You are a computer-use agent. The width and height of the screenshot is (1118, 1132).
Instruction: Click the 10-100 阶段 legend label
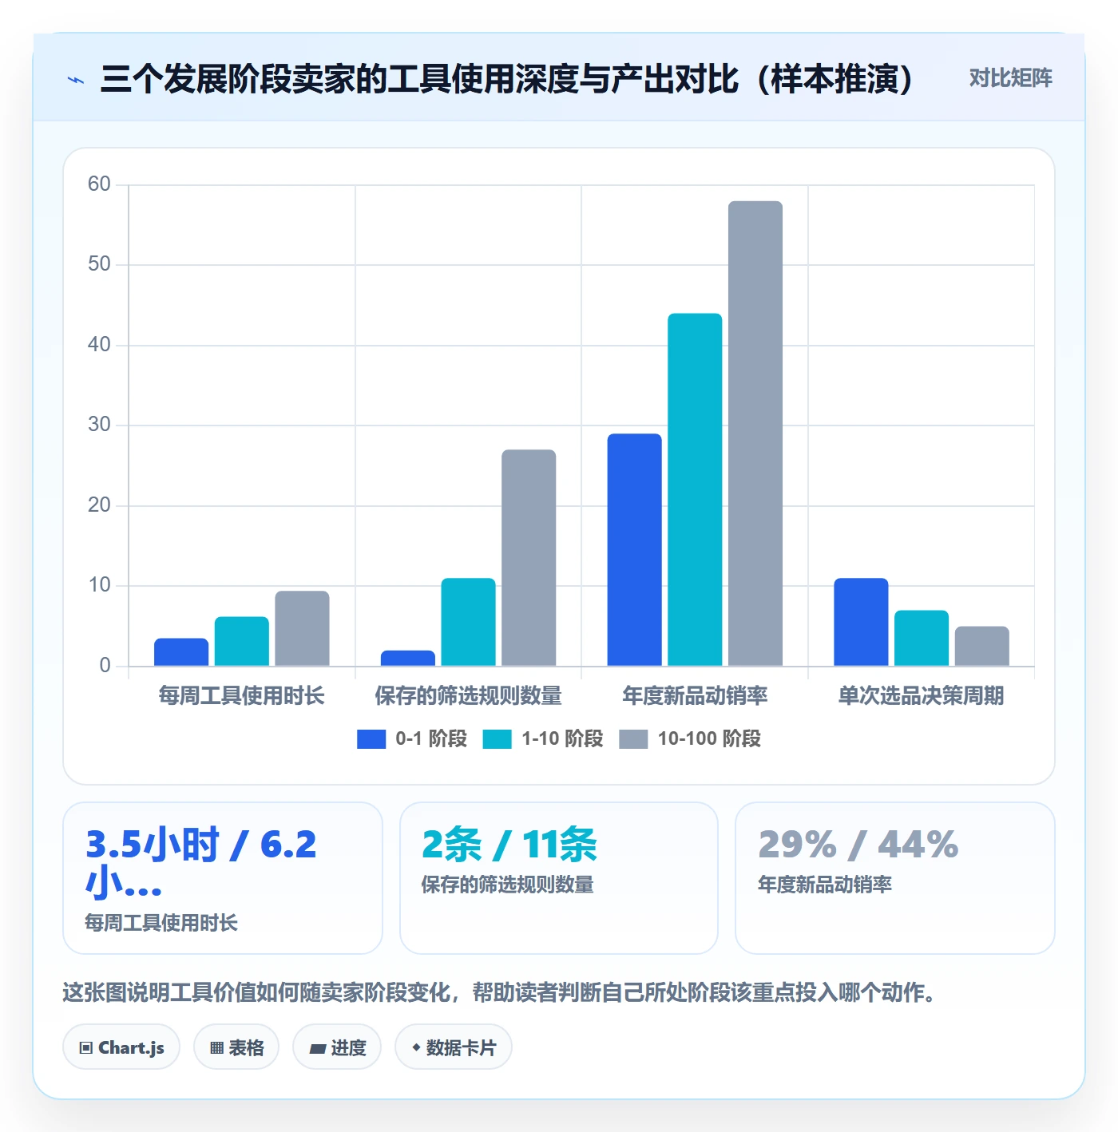pyautogui.click(x=709, y=739)
